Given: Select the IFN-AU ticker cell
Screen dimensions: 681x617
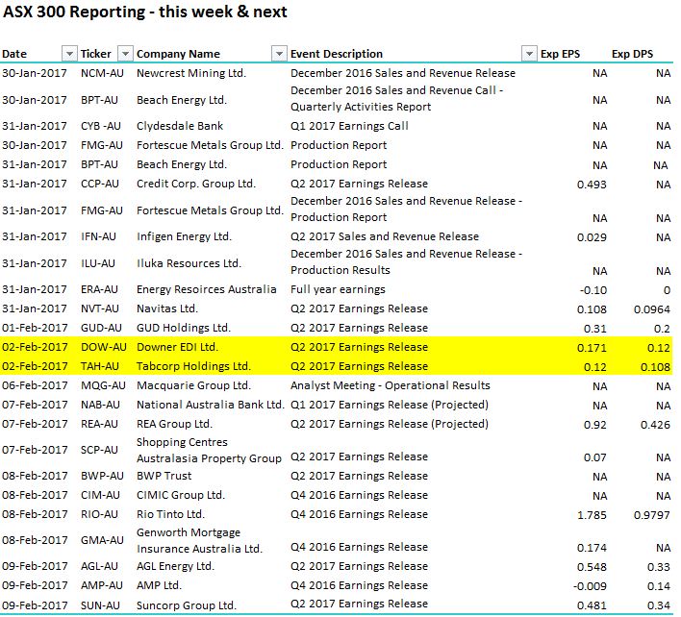Looking at the screenshot, I should tap(98, 236).
